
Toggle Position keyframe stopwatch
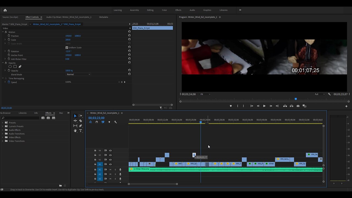[x=9, y=36]
